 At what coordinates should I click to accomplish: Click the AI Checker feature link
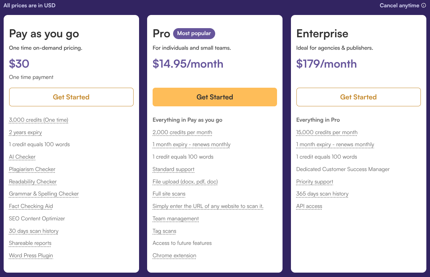pyautogui.click(x=22, y=157)
